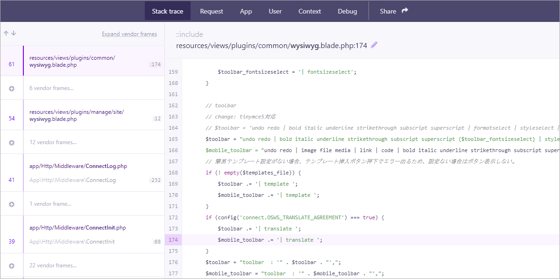Click the Share button
Viewport: 560px width, 279px height.
click(x=388, y=10)
